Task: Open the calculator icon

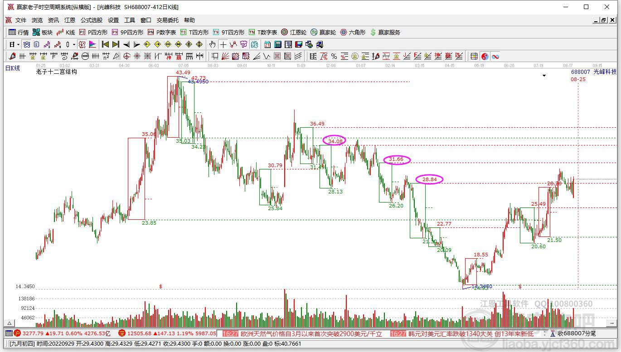Action: click(277, 44)
